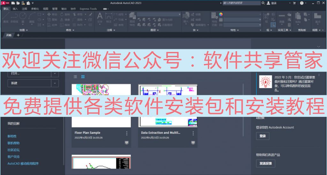
Task: Open the 新特性 link
Action: coord(12,136)
